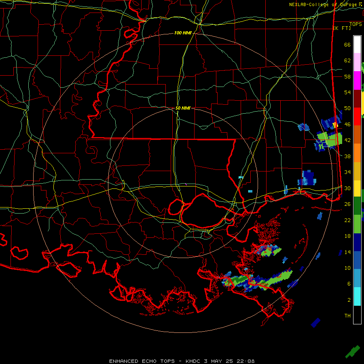Click the 'ENHANCED ECHO TOPS' caption
Viewport: 364px width, 364px height.
(142, 361)
